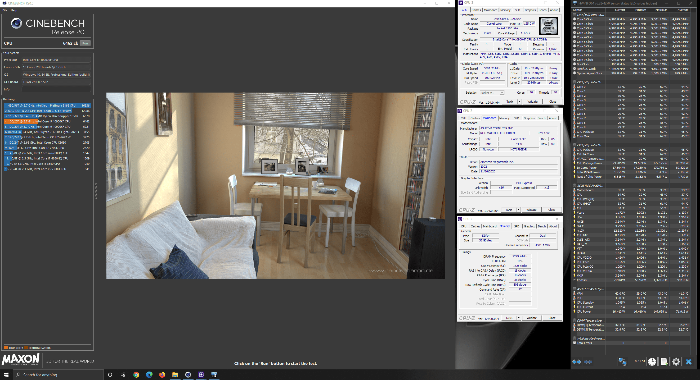Open File Explorer from the taskbar
Image resolution: width=700 pixels, height=380 pixels.
pyautogui.click(x=175, y=375)
